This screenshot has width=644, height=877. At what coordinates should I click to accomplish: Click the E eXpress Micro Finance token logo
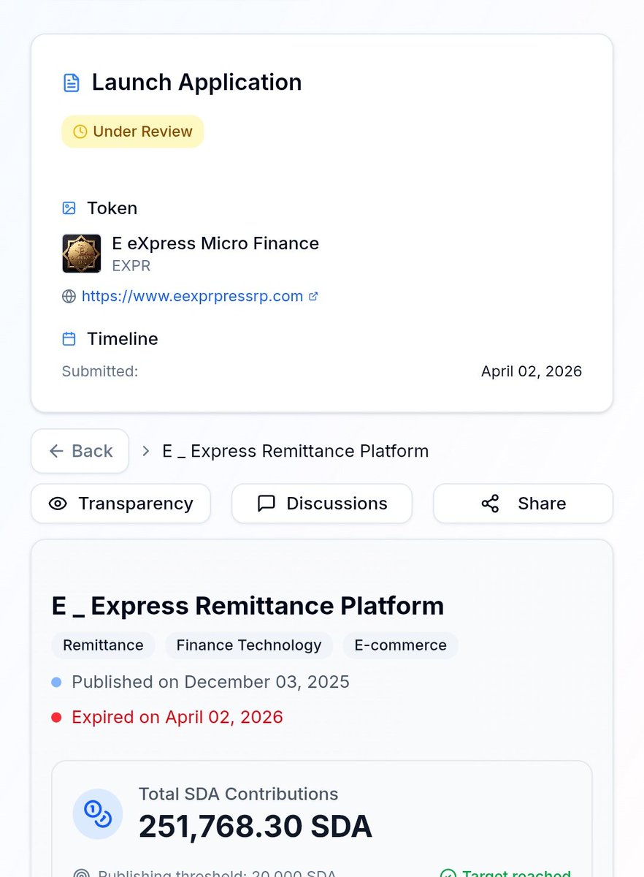coord(81,253)
